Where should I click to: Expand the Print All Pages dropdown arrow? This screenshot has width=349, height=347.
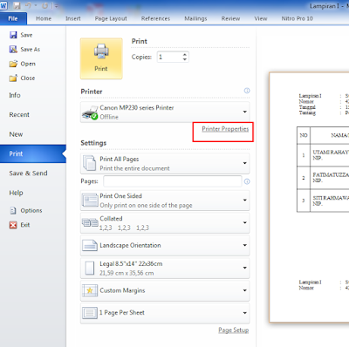click(x=245, y=163)
